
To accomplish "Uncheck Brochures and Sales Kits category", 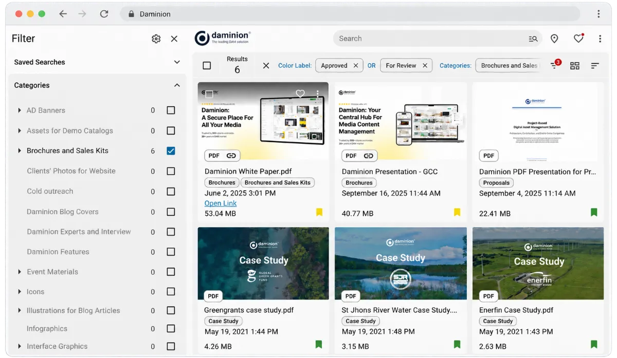I will pos(171,151).
